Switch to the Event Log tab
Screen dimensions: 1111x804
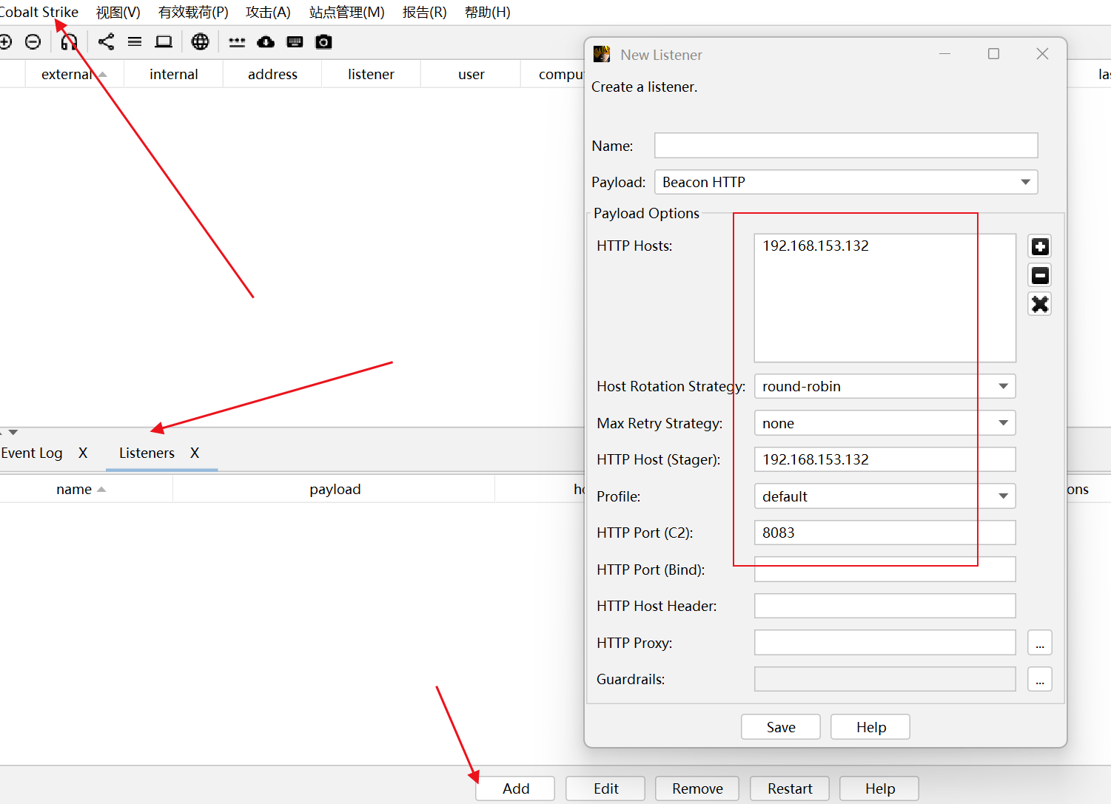tap(32, 453)
